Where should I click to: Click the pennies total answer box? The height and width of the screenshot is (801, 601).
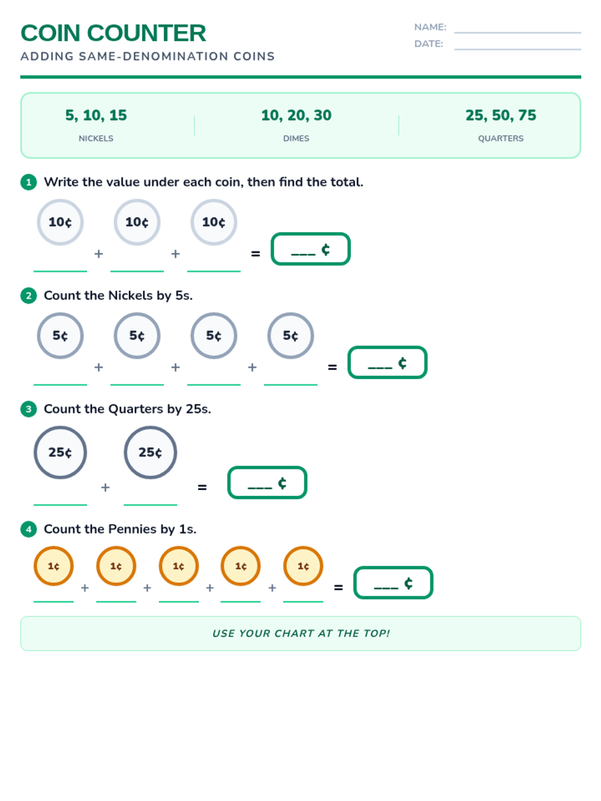[x=393, y=583]
